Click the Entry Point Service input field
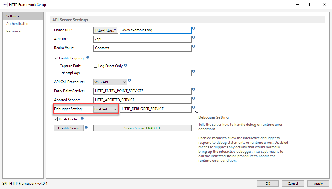The width and height of the screenshot is (332, 189). 142,91
